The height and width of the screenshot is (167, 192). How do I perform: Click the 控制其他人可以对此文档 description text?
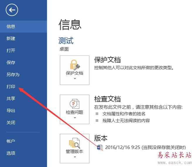coord(134,67)
